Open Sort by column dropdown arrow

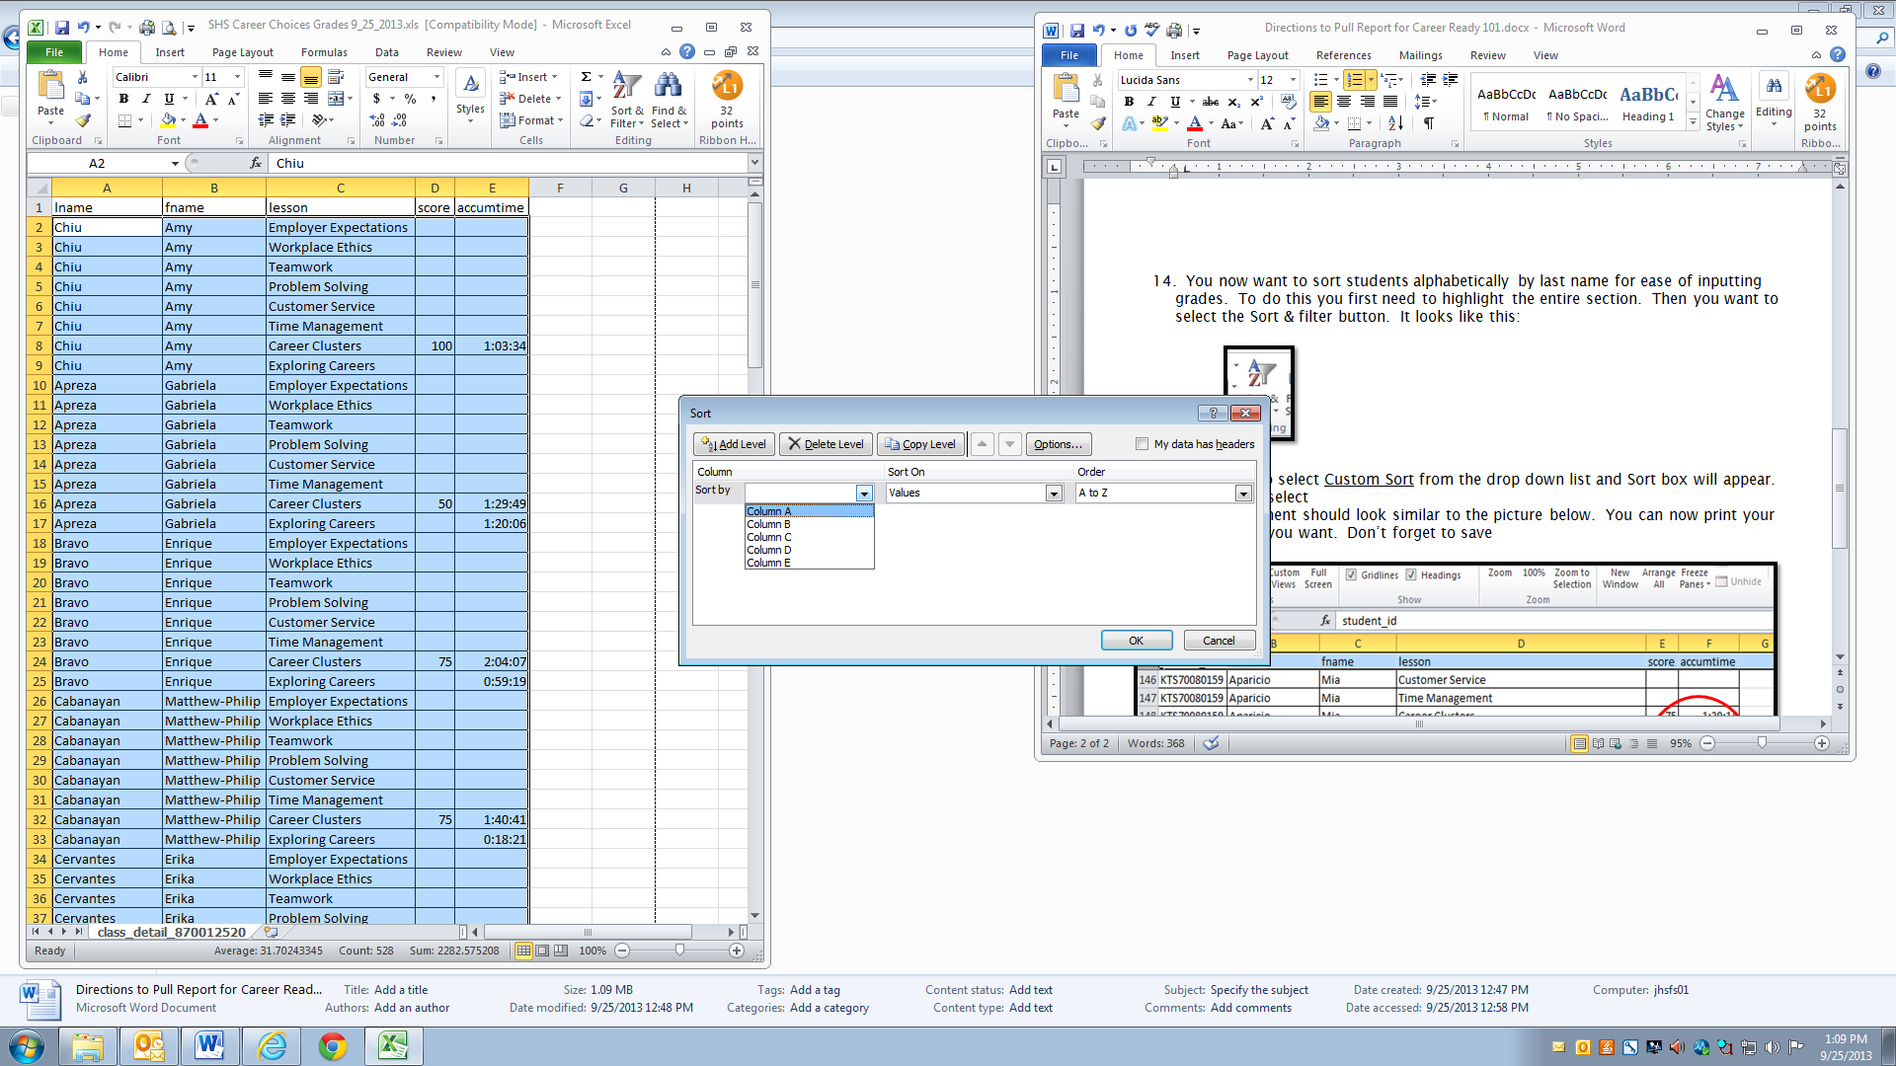coord(864,494)
